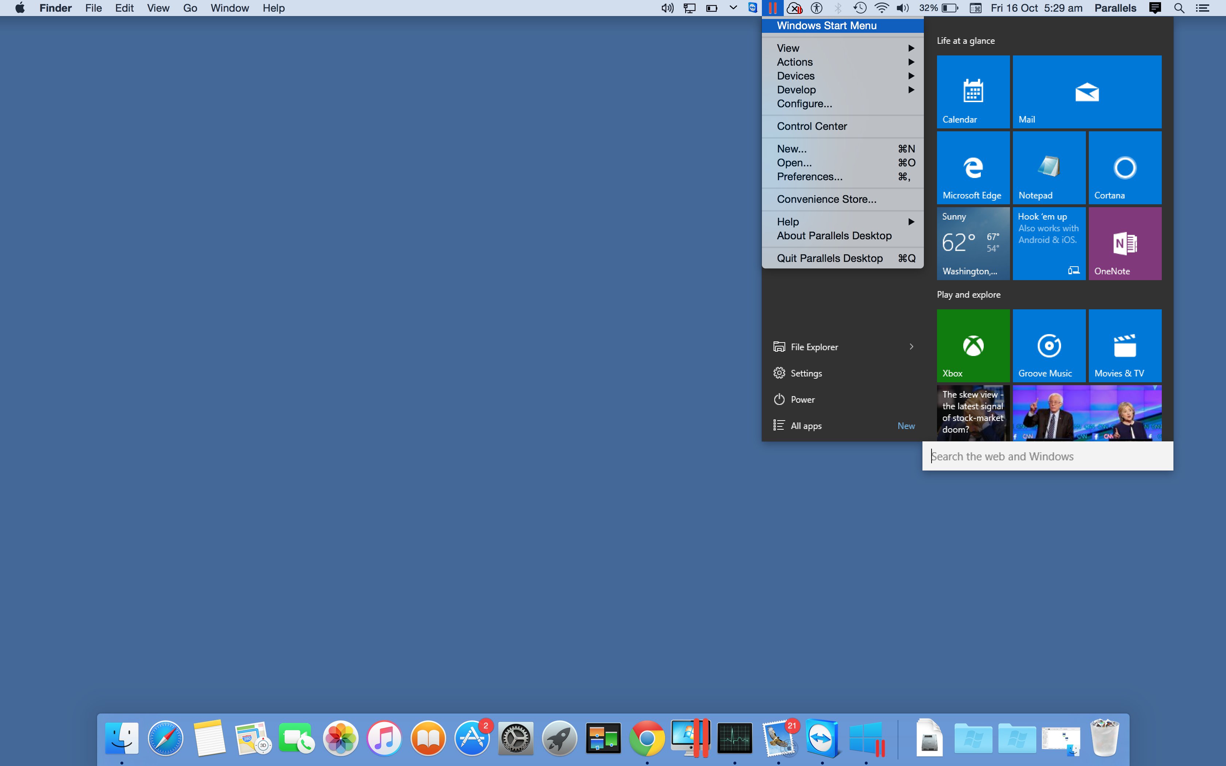This screenshot has width=1226, height=766.
Task: Expand the View submenu in Parallels menu
Action: tap(843, 48)
